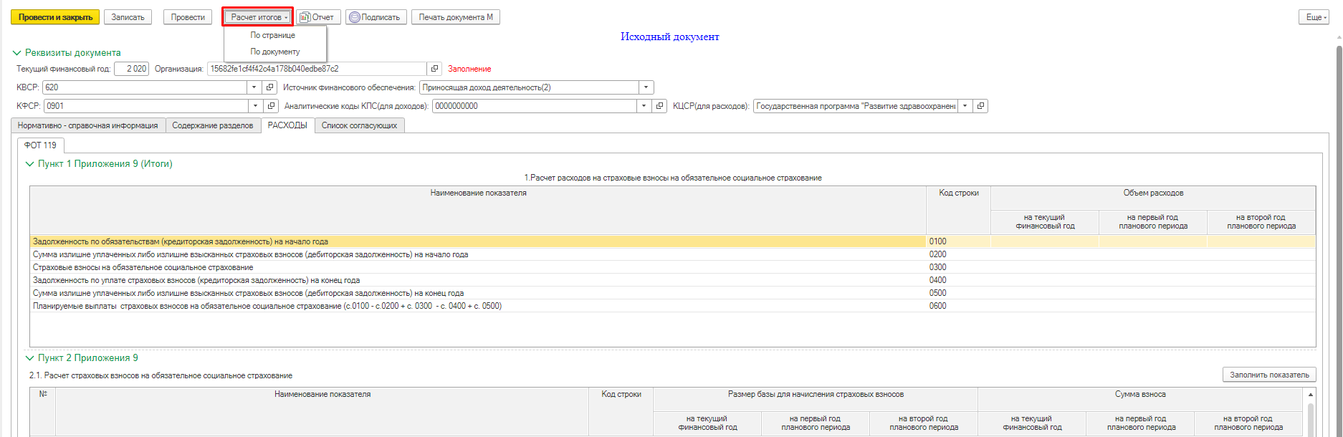Switch to the Содержание разделов tab

(212, 125)
